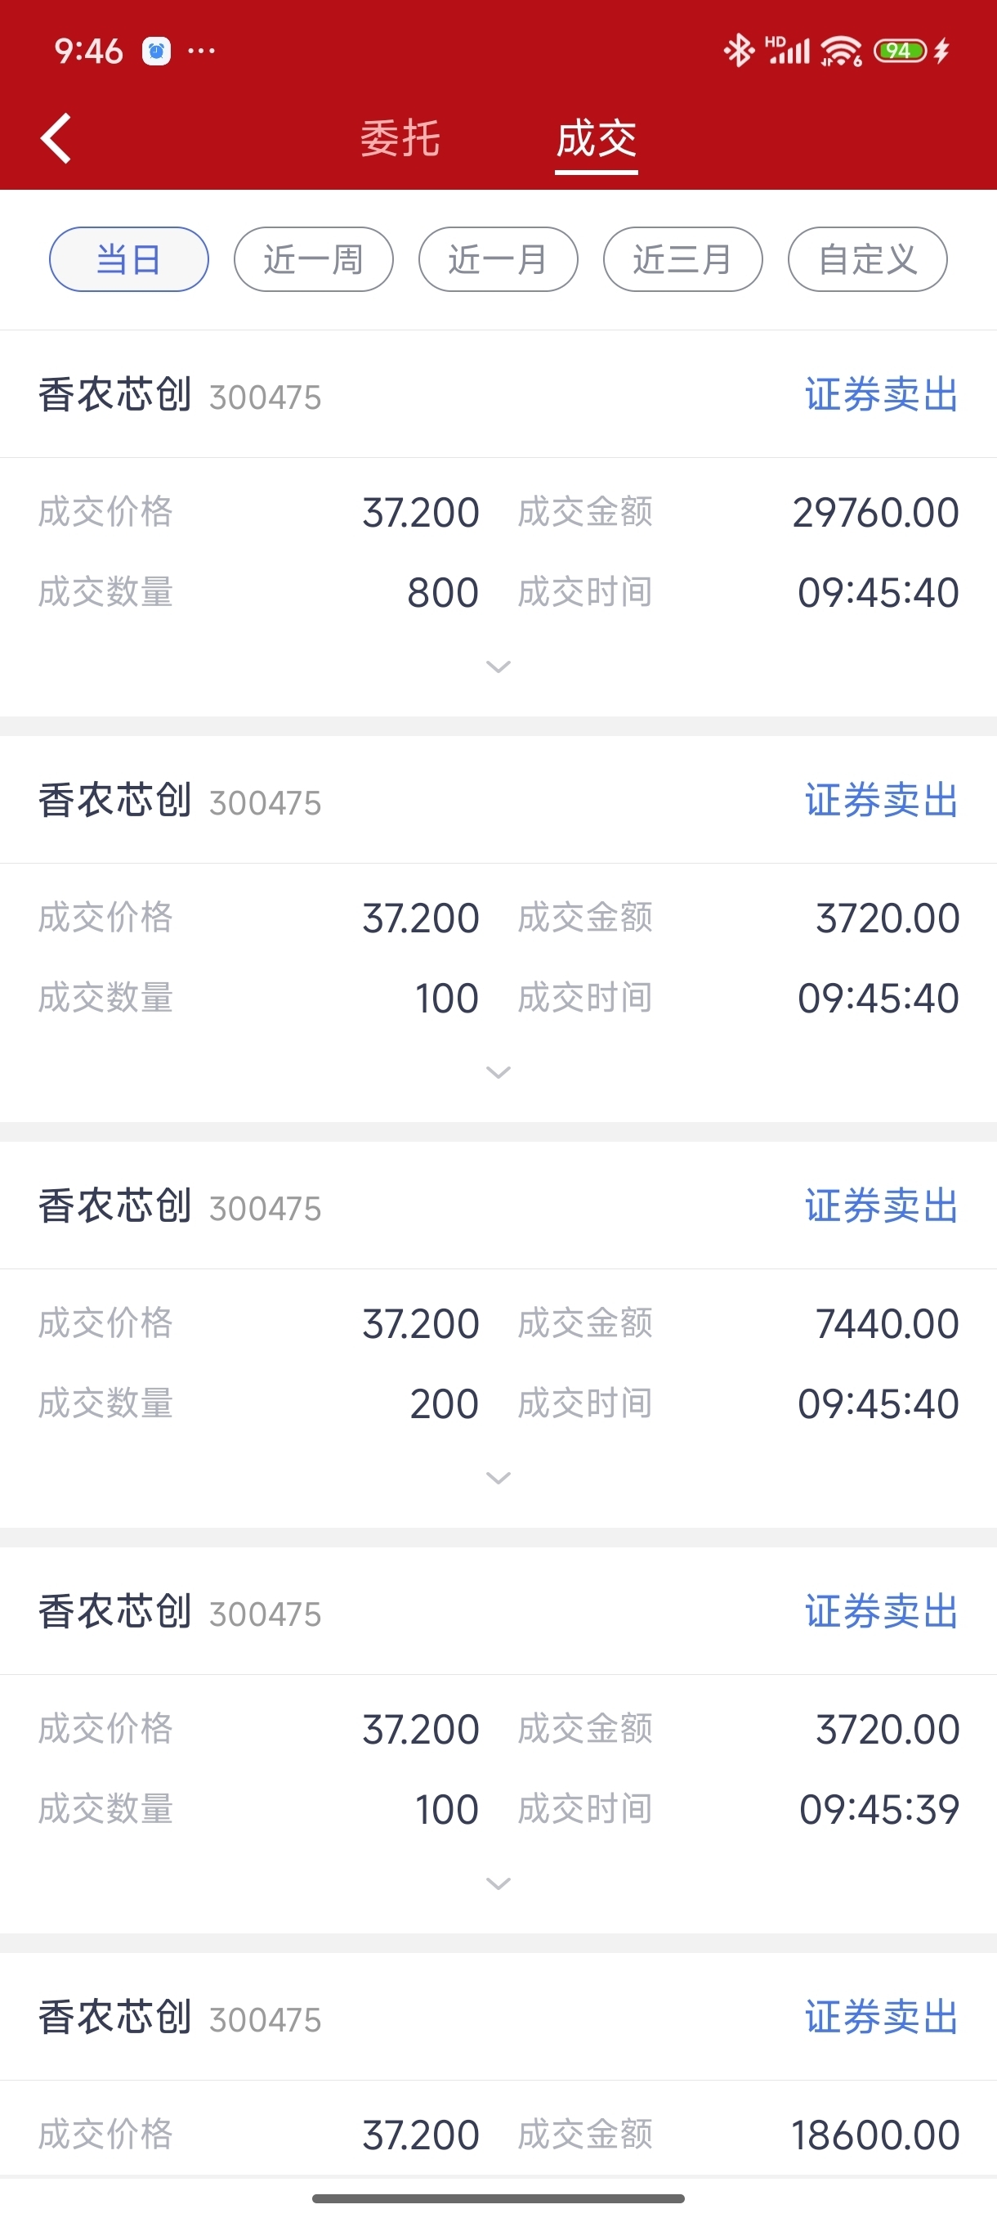Switch to the 委托 tab
997x2218 pixels.
pos(400,139)
